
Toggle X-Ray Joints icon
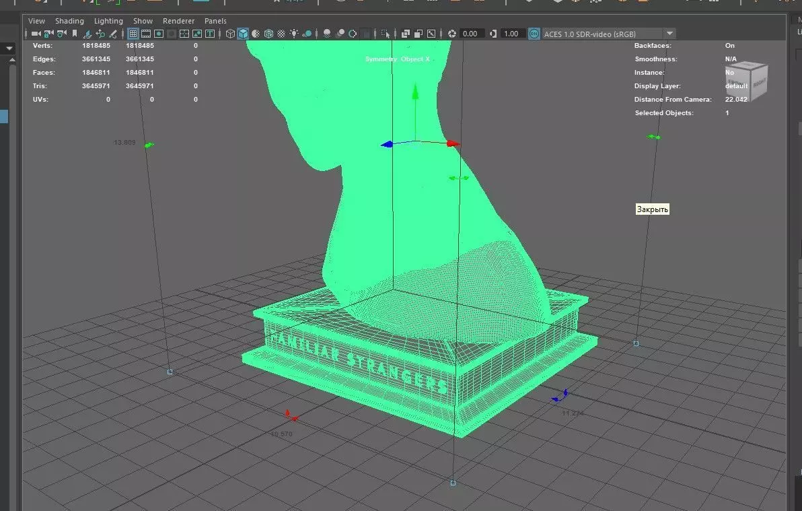(431, 34)
